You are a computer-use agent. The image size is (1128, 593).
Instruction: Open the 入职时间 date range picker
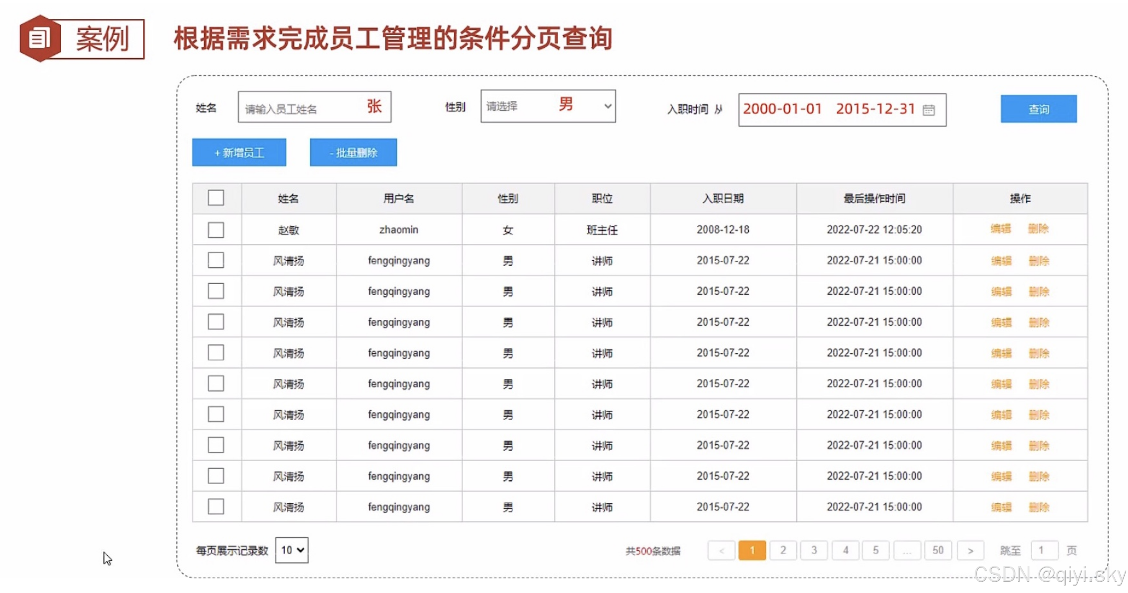point(832,109)
